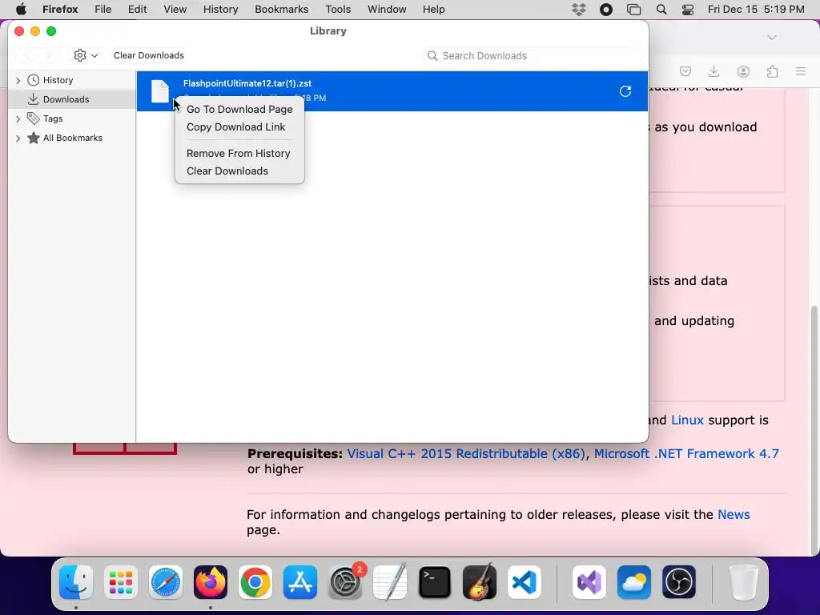The height and width of the screenshot is (615, 820).
Task: Select Copy Download Link
Action: (236, 127)
